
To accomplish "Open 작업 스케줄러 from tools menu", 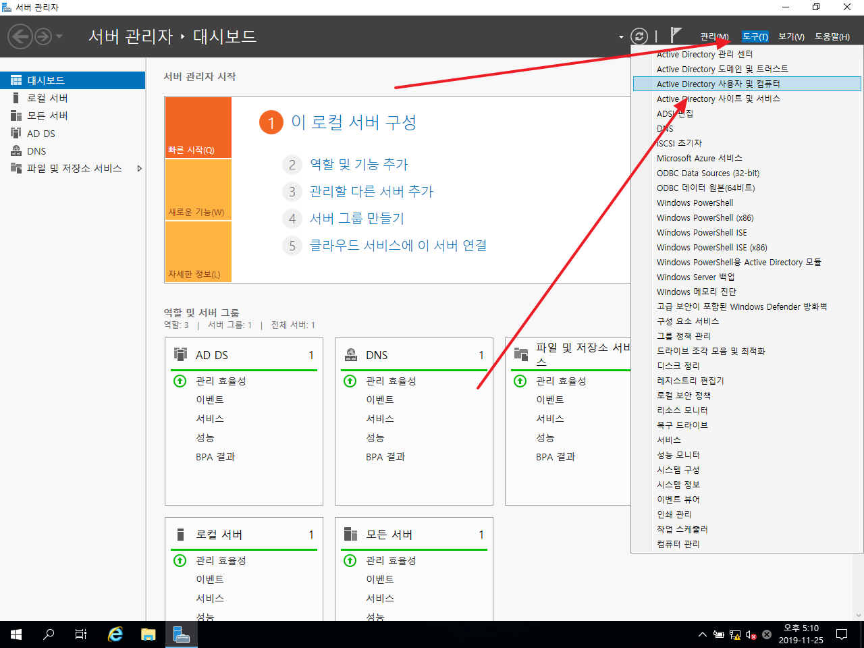I will coord(747,529).
